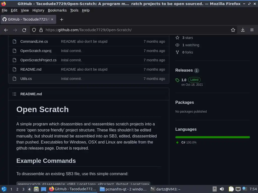This screenshot has height=193, width=258.
Task: Click the Latest release badge
Action: click(x=194, y=80)
